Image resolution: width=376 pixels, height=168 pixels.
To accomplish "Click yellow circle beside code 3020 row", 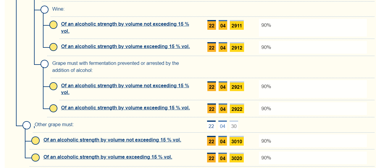I will click(x=35, y=158).
